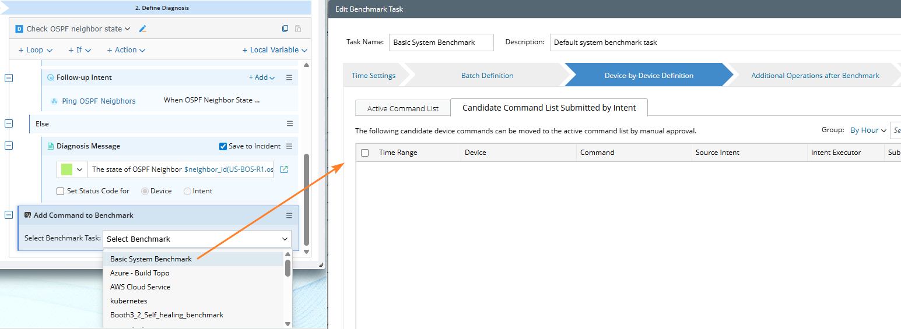This screenshot has width=901, height=329.
Task: Click the benchmark dropdown list scroll-down arrow
Action: click(x=288, y=324)
